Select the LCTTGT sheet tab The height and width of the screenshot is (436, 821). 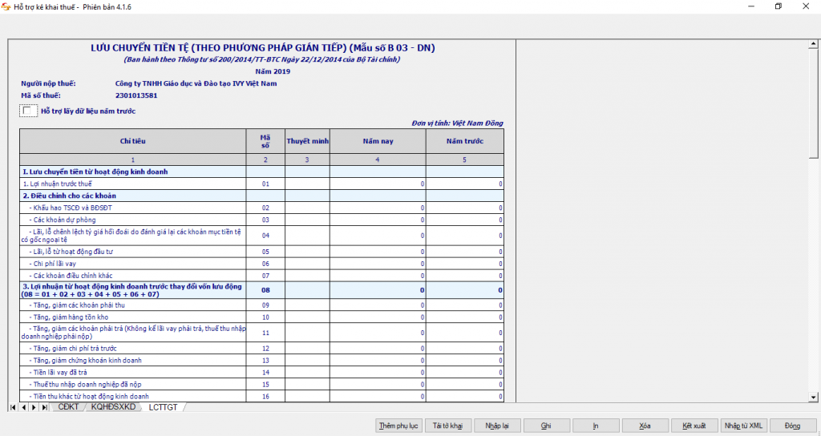(x=164, y=408)
